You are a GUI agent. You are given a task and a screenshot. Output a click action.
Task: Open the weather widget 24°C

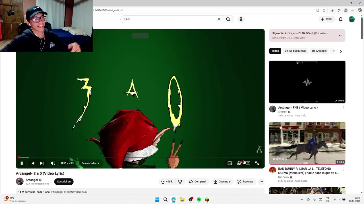pyautogui.click(x=15, y=199)
